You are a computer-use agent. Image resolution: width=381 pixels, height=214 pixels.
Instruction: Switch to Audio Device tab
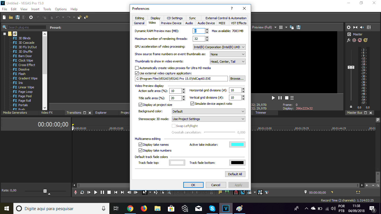click(x=206, y=23)
